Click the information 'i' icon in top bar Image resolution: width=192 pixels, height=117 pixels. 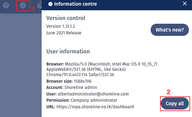tap(23, 5)
